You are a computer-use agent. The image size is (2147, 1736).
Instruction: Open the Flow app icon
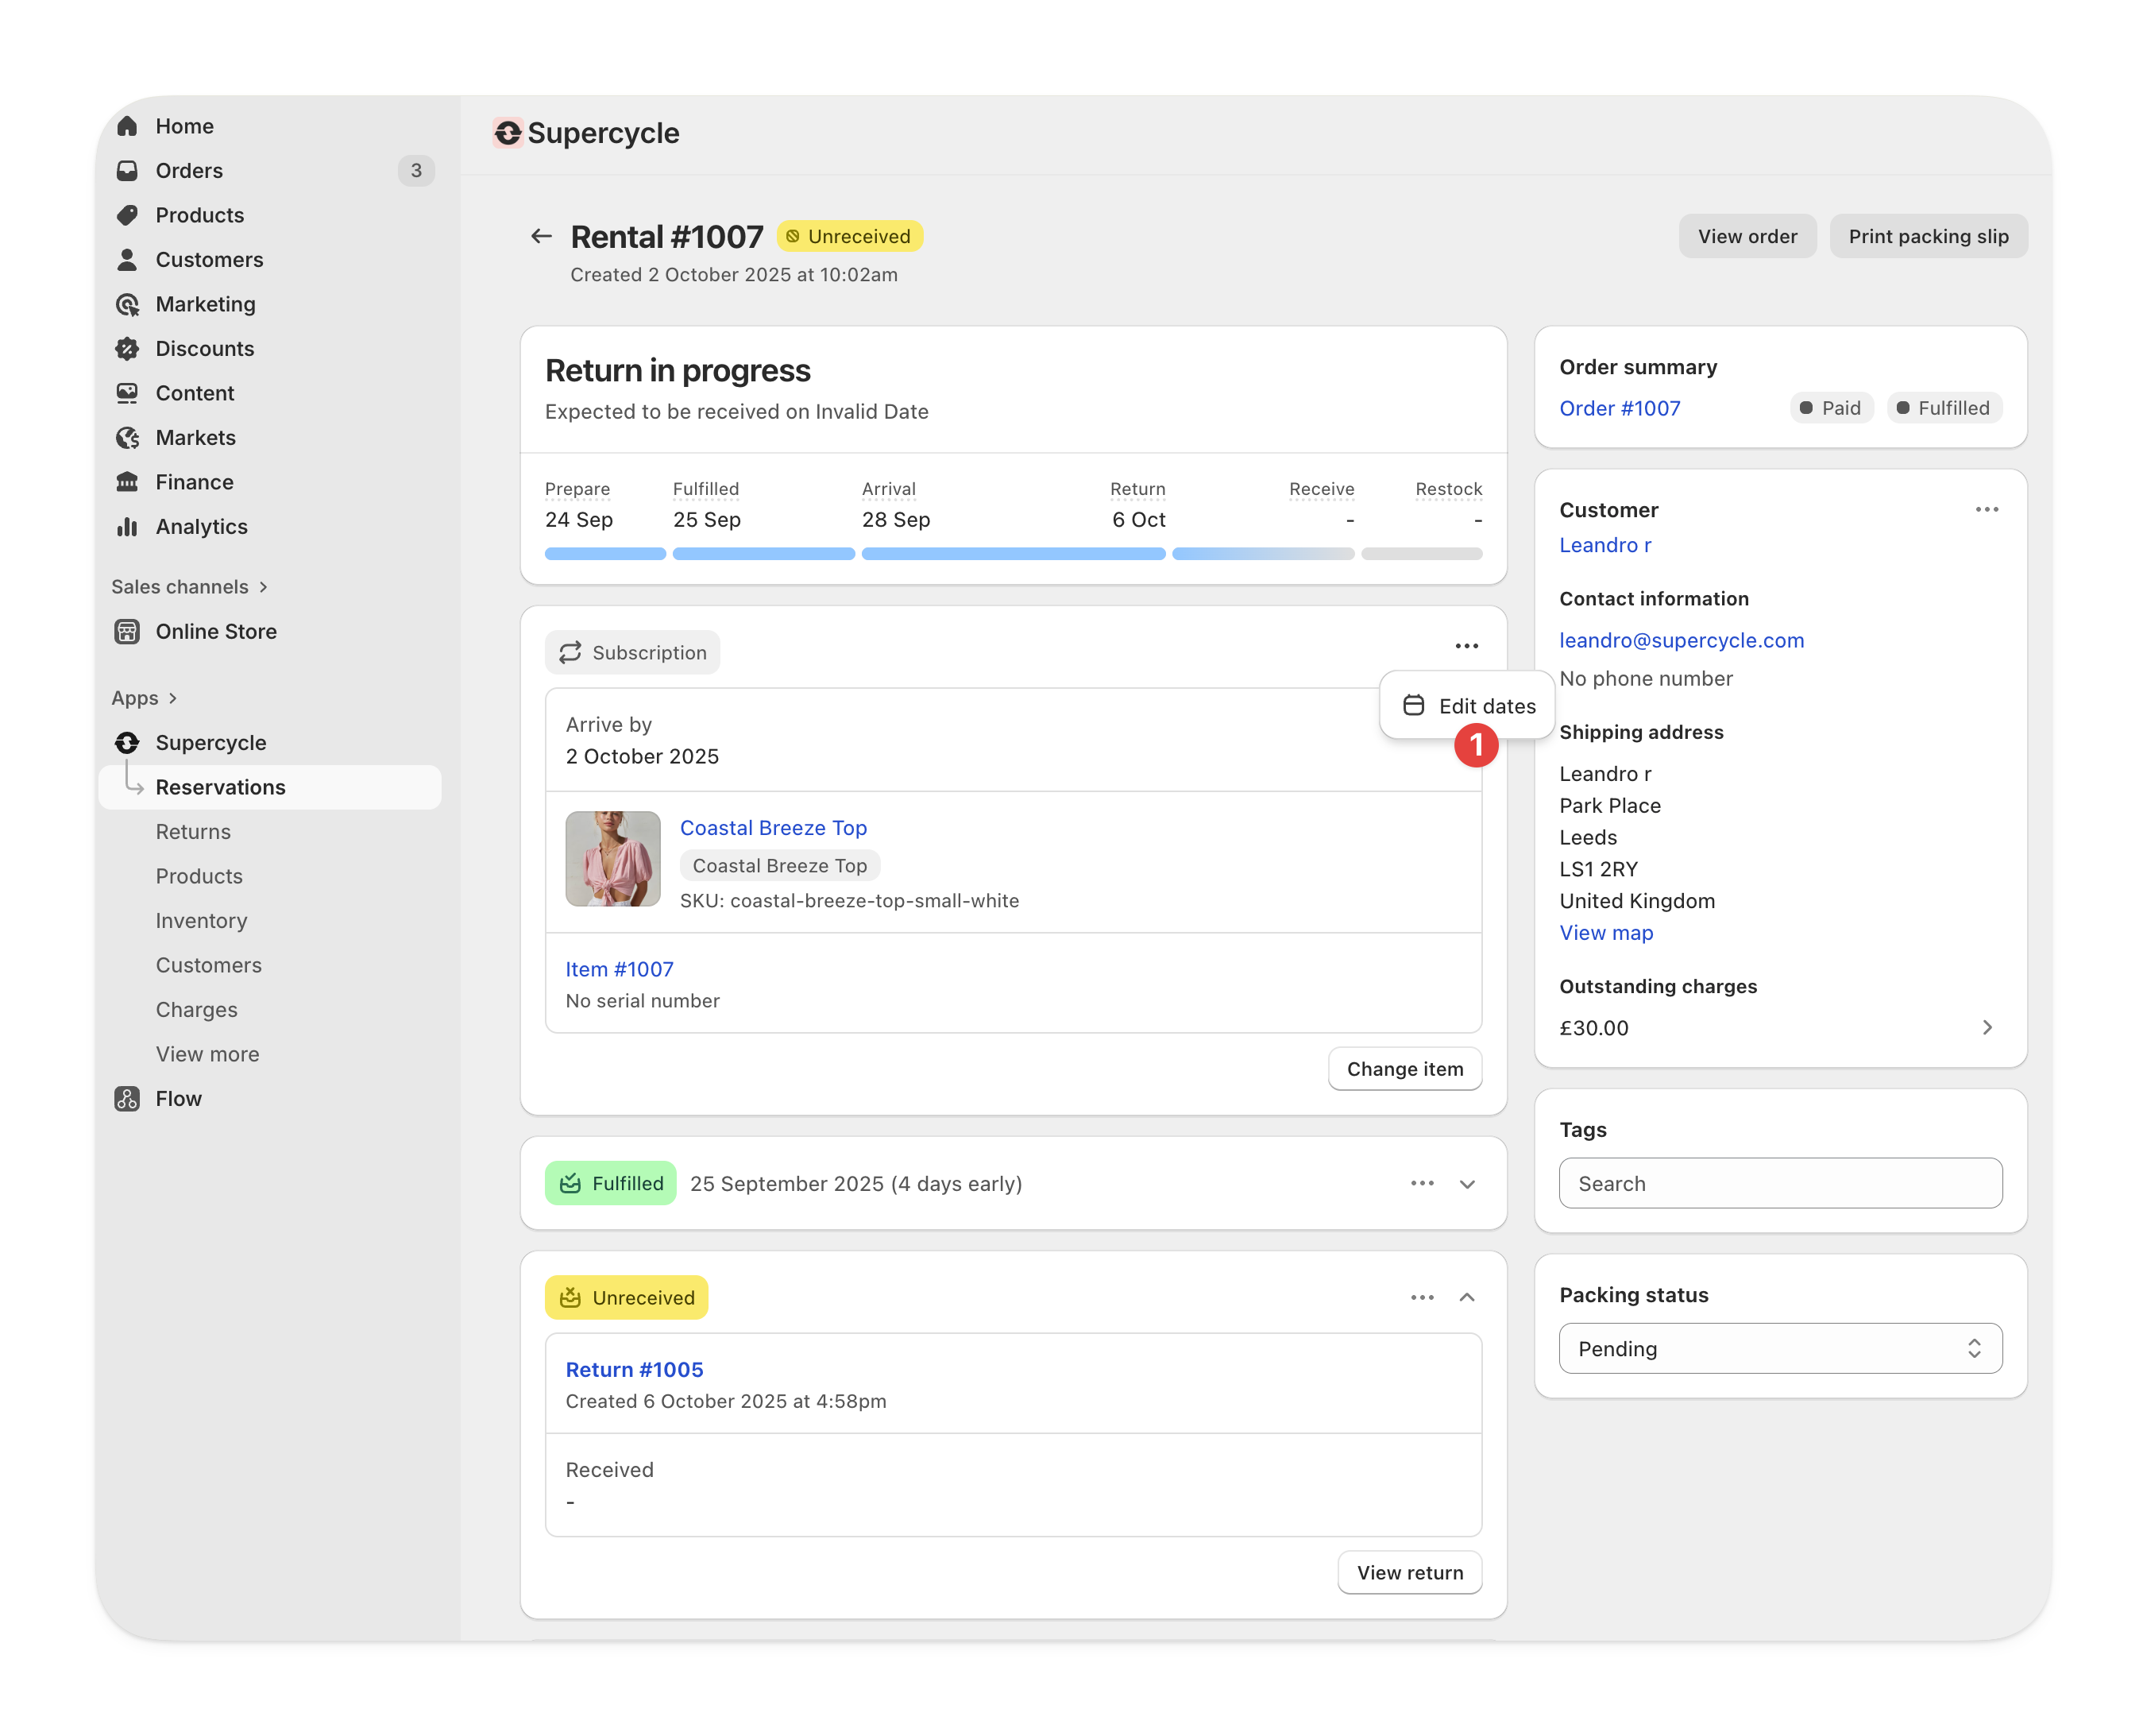click(127, 1098)
